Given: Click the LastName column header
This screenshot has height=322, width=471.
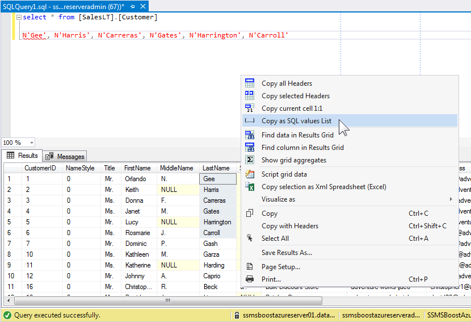Looking at the screenshot, I should (218, 168).
